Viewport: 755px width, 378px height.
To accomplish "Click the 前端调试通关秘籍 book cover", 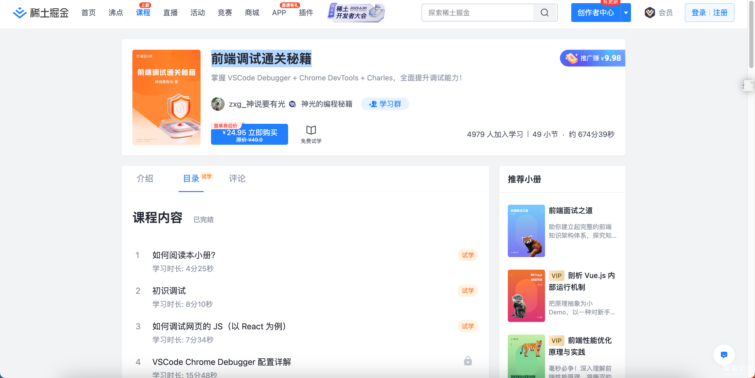I will pos(166,97).
